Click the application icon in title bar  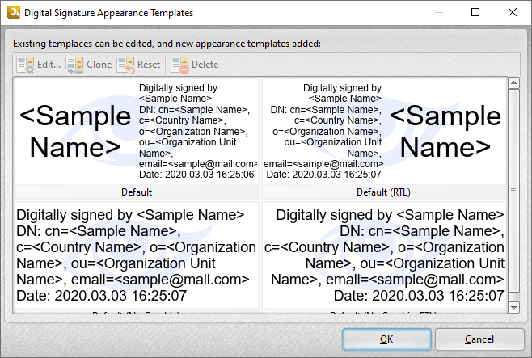click(x=14, y=13)
